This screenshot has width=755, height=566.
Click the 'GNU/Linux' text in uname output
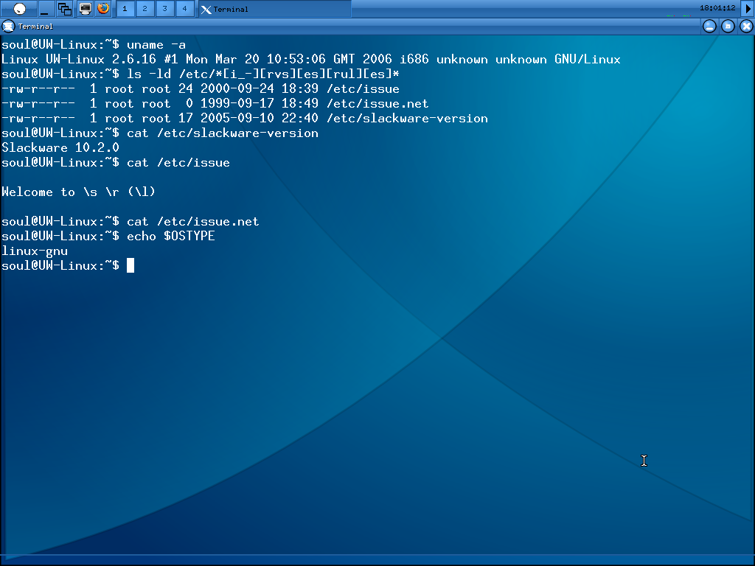pos(587,59)
